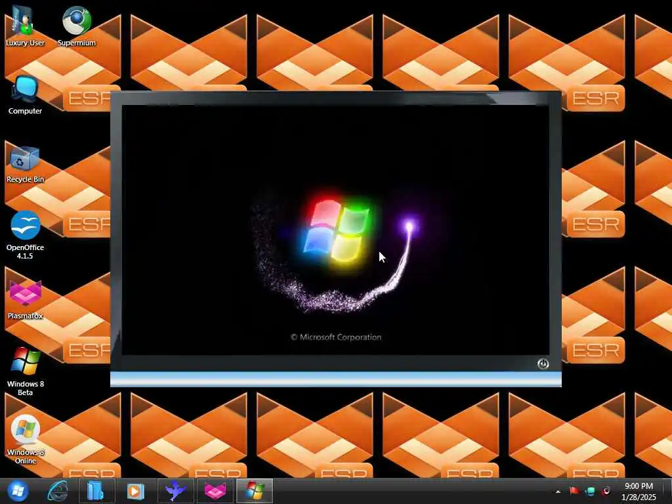Click the Show Desktop strip beside the clock

click(x=669, y=491)
